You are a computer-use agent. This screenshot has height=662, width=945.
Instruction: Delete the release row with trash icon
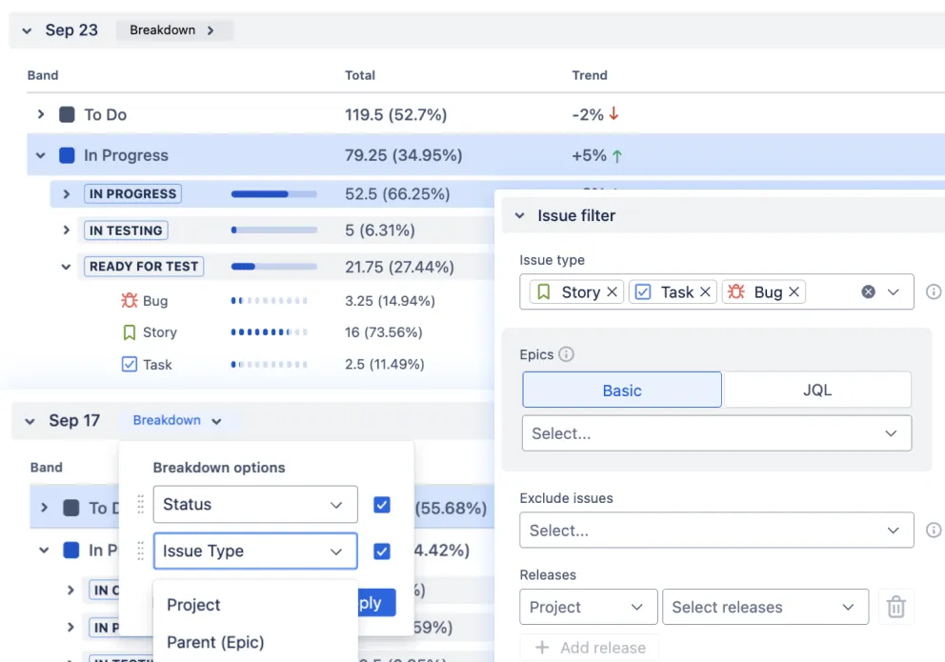tap(895, 607)
